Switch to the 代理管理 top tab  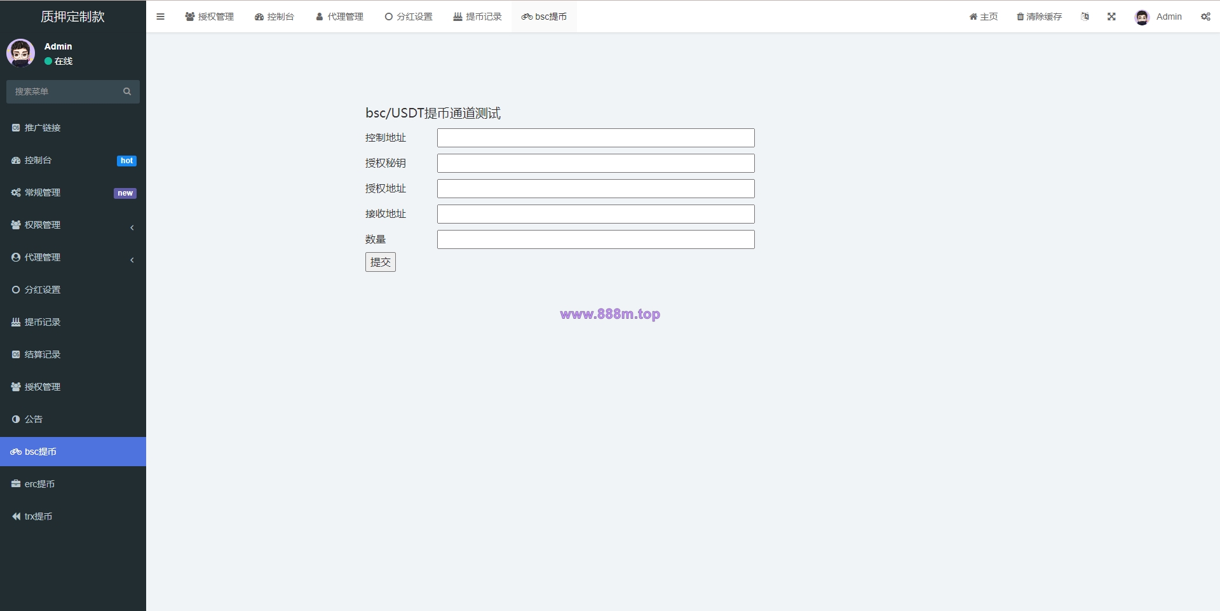tap(339, 17)
